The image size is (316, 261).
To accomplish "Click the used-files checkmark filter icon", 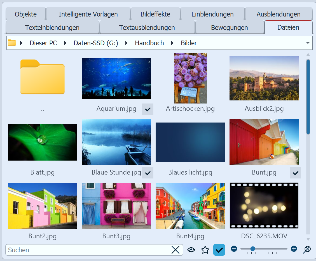I will (x=219, y=249).
